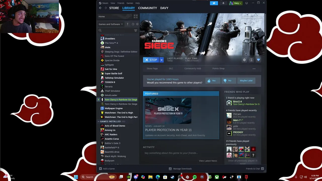The width and height of the screenshot is (322, 181).
Task: Show all previously played friends
Action: point(243,162)
